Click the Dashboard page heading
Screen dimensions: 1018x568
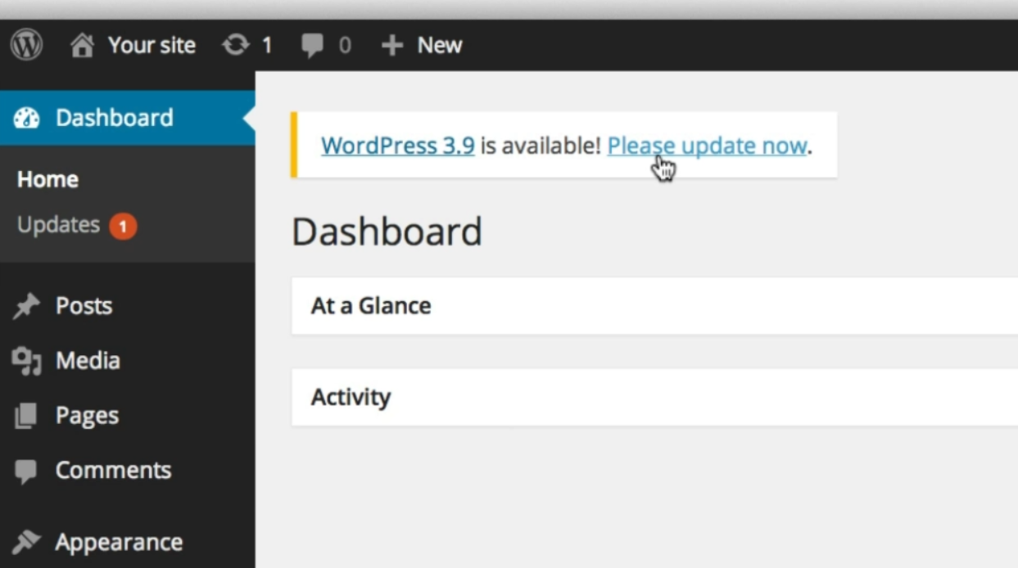point(387,232)
